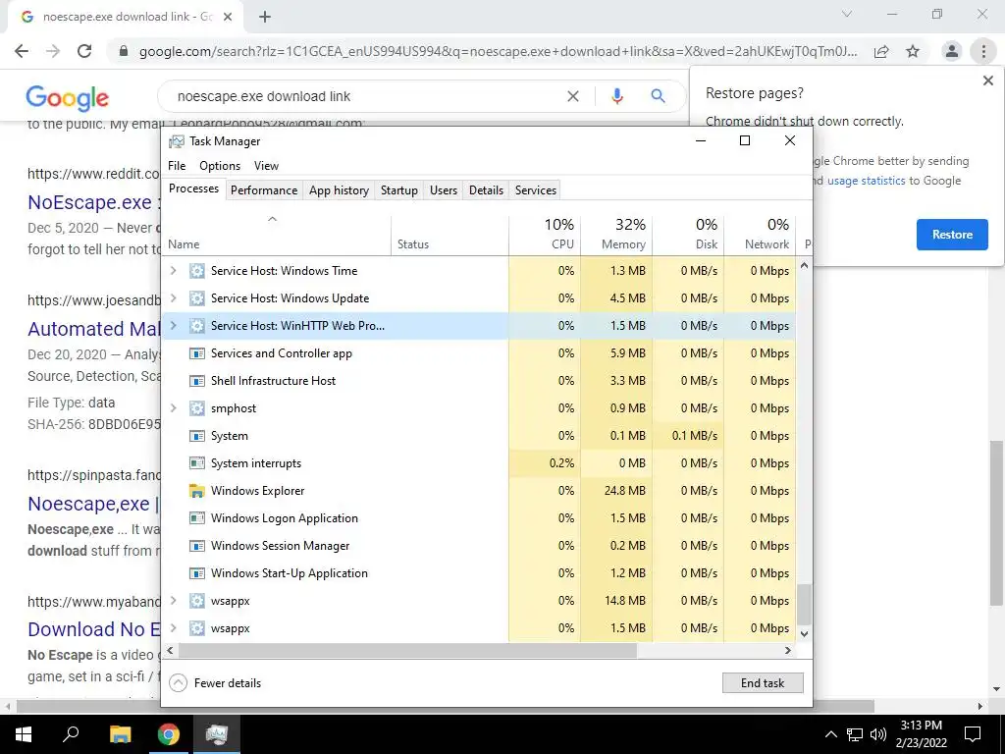This screenshot has width=1005, height=754.
Task: Click the WinHTTP Web Proxy service gear icon
Action: point(196,326)
